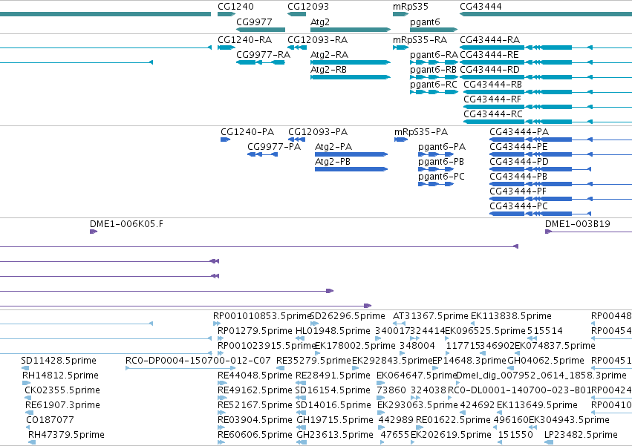Click the CG43444-PA protein label
The width and height of the screenshot is (632, 446).
point(519,132)
